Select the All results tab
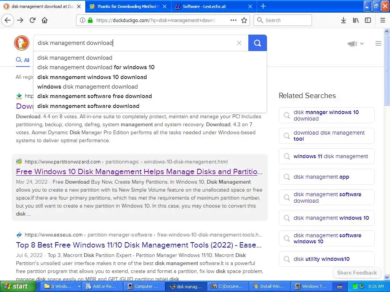 coord(22,60)
